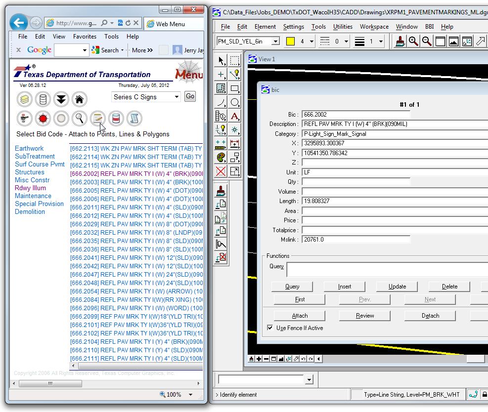Pick the Place Text tool
The width and height of the screenshot is (488, 412).
click(235, 116)
